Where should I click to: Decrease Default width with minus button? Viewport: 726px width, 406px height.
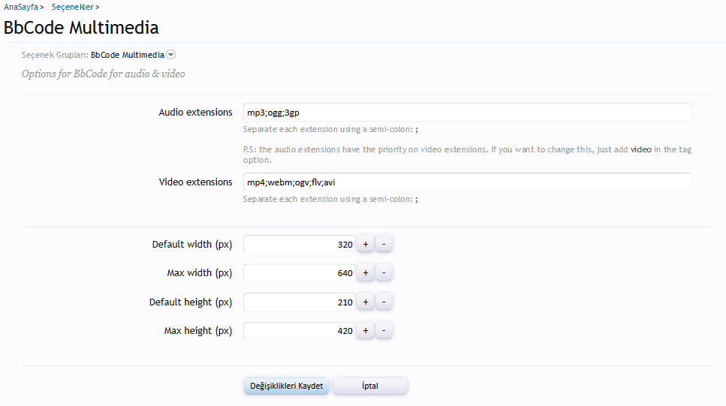point(384,245)
